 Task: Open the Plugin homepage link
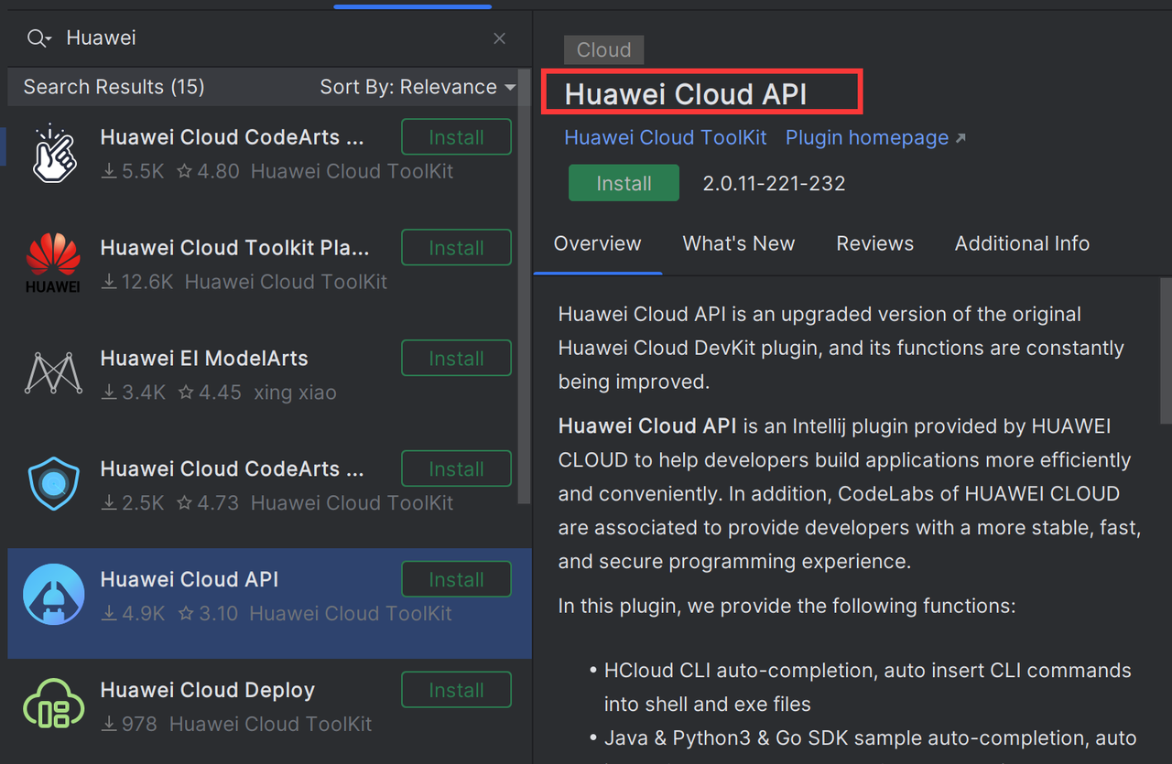pos(865,137)
